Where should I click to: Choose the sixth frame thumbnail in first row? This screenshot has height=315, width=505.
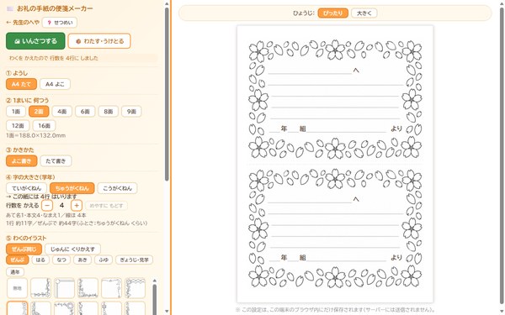point(135,288)
